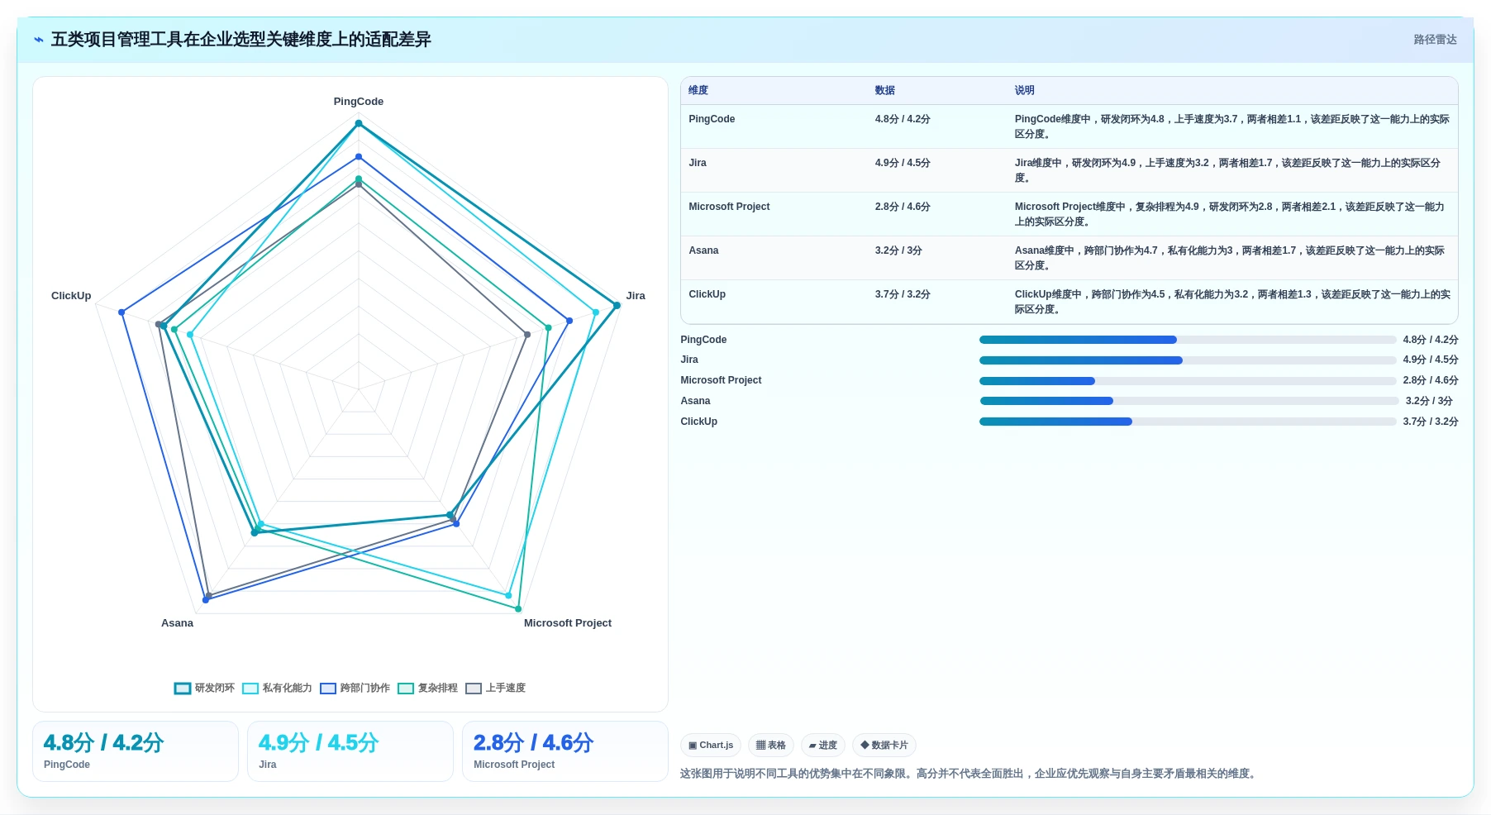
Task: Open the PingCode 4.8分 / 4.2分 data card
Action: [x=136, y=751]
